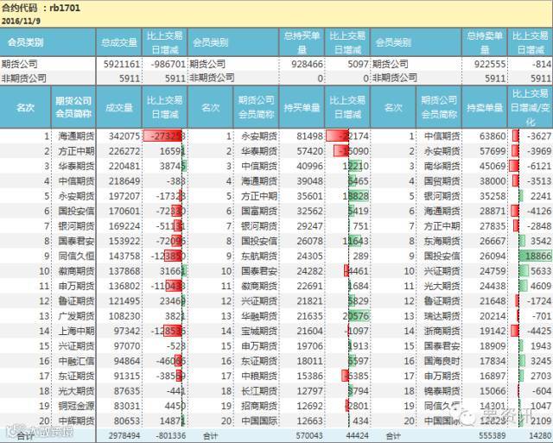The height and width of the screenshot is (443, 553).
Task: Click total long change 44424
Action: tap(358, 435)
